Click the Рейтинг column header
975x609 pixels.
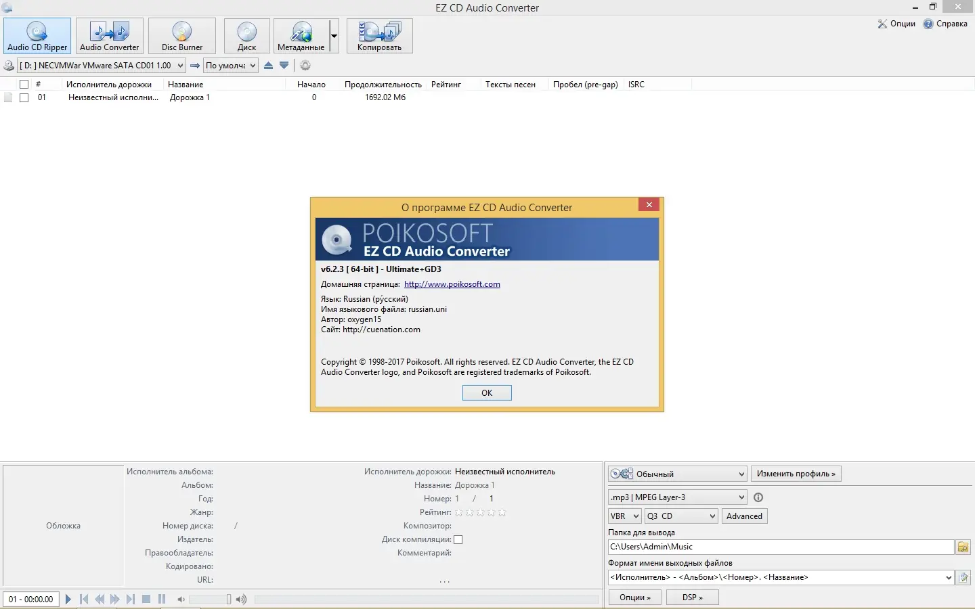pos(446,85)
